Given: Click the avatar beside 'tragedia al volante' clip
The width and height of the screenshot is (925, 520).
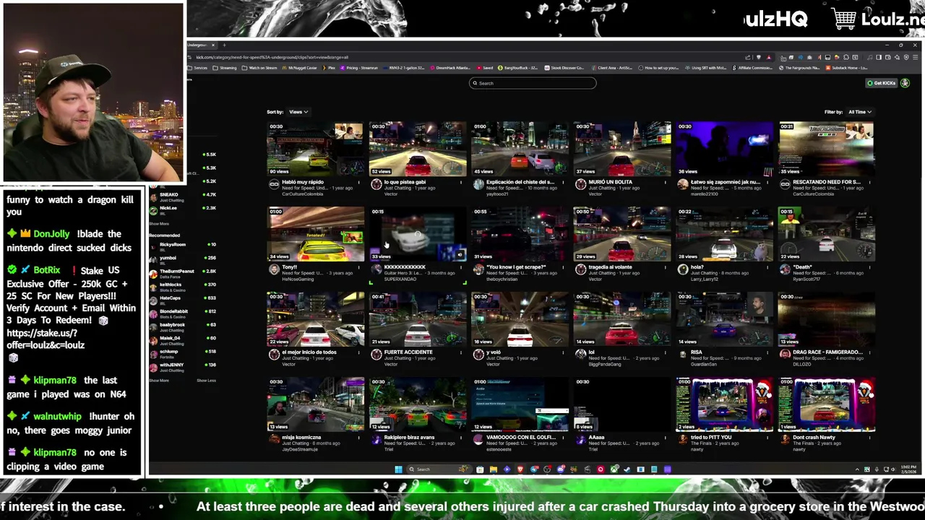Looking at the screenshot, I should [580, 269].
